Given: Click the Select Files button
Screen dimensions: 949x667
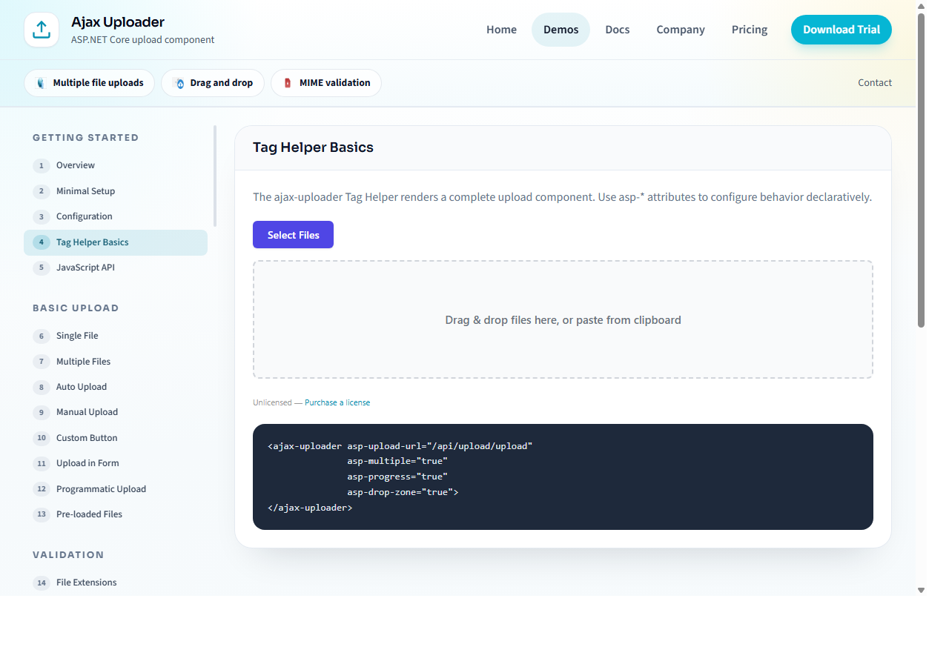Looking at the screenshot, I should tap(293, 235).
